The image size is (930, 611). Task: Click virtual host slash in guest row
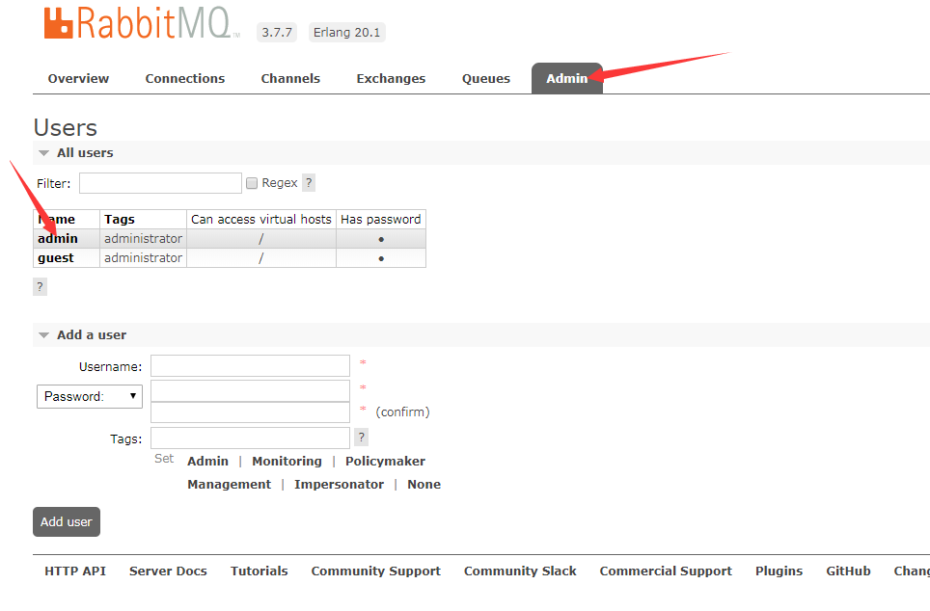(x=261, y=258)
